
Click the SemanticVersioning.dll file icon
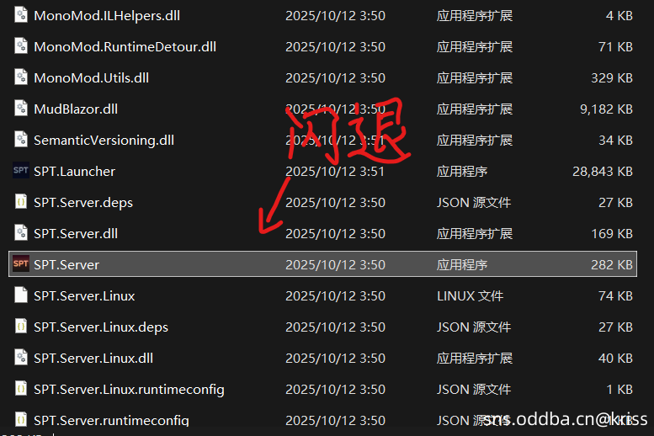(x=21, y=140)
